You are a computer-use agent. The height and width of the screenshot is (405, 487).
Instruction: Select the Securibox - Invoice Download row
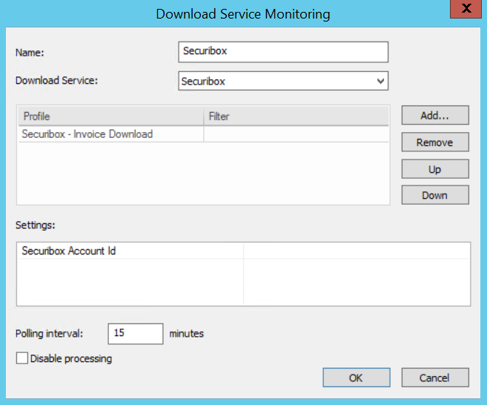click(203, 134)
